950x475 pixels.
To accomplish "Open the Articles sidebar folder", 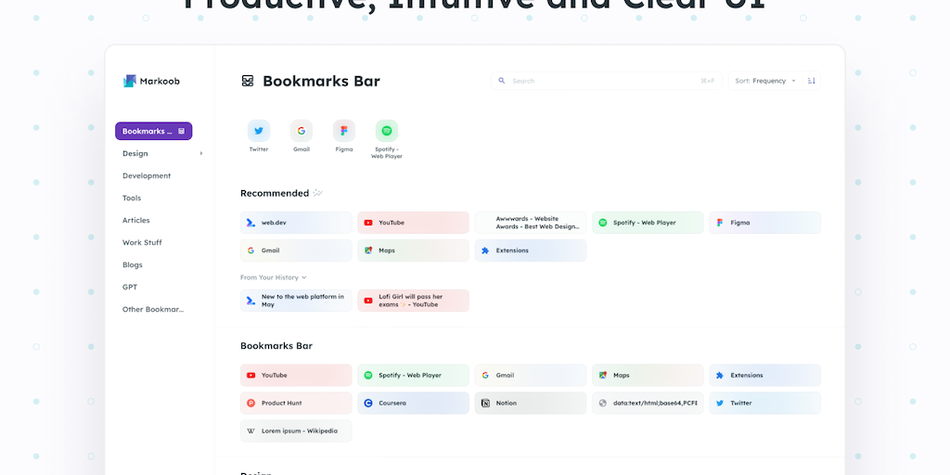I will 135,221.
